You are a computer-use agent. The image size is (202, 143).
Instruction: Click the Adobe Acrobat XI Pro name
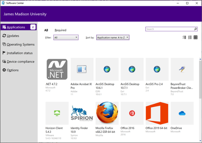[x=81, y=86]
